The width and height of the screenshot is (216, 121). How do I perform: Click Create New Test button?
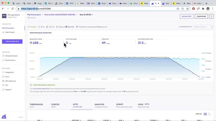(x=12, y=41)
